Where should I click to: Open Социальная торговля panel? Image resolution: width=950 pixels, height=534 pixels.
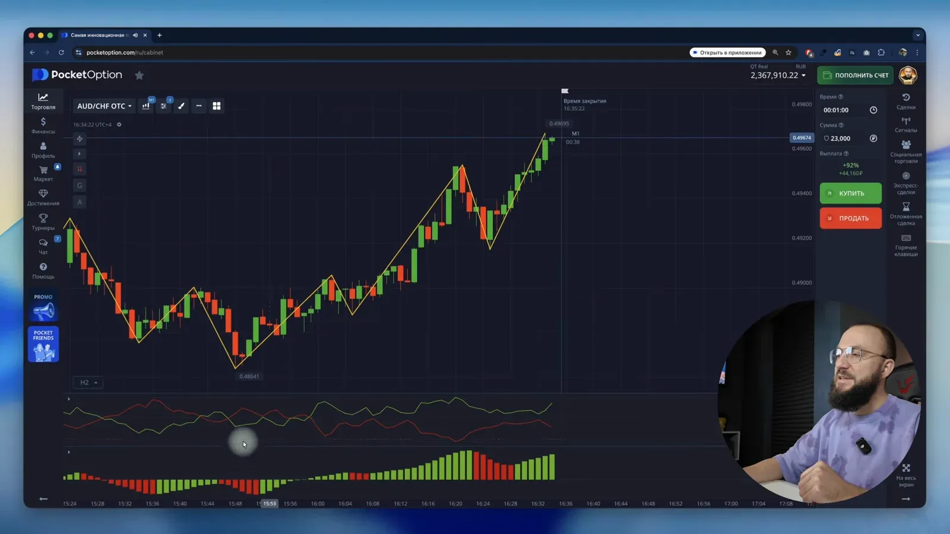(905, 152)
